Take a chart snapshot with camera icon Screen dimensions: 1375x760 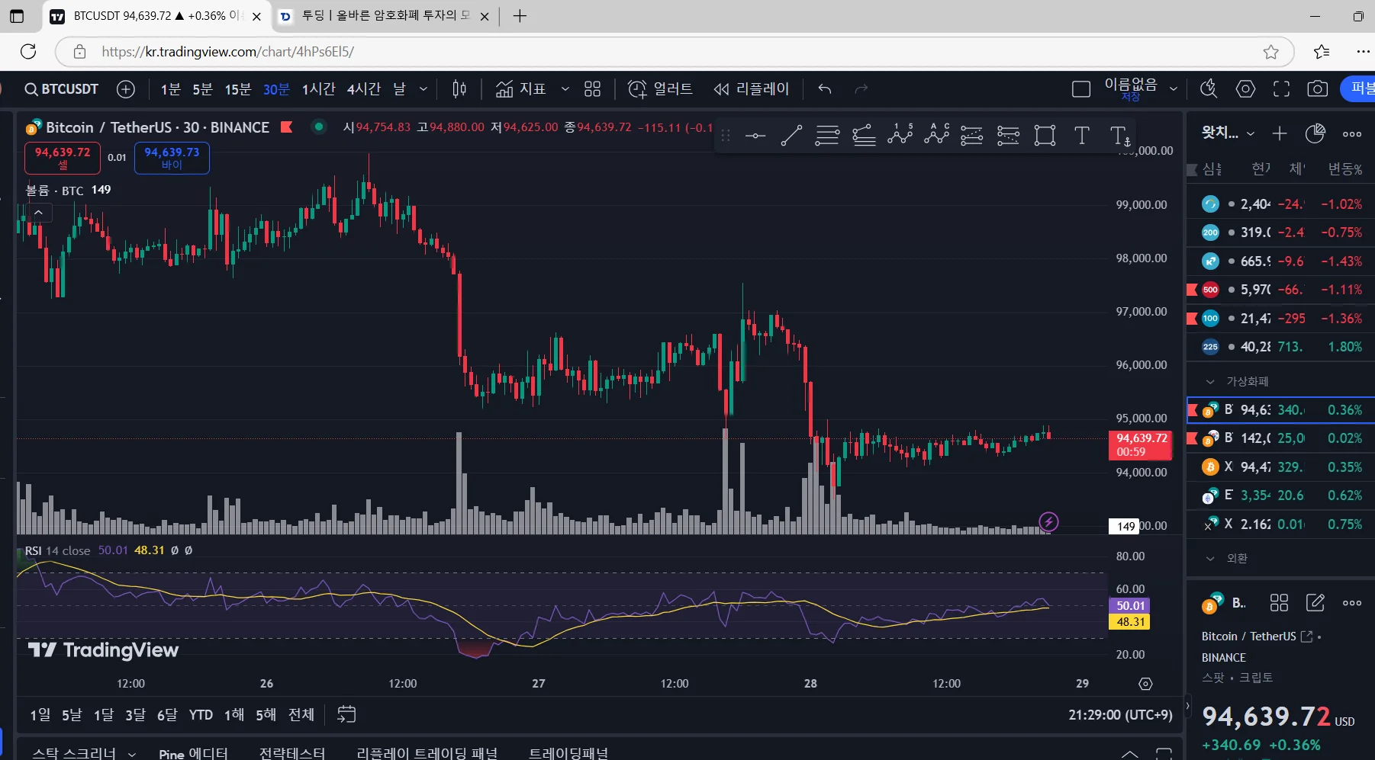(1318, 89)
